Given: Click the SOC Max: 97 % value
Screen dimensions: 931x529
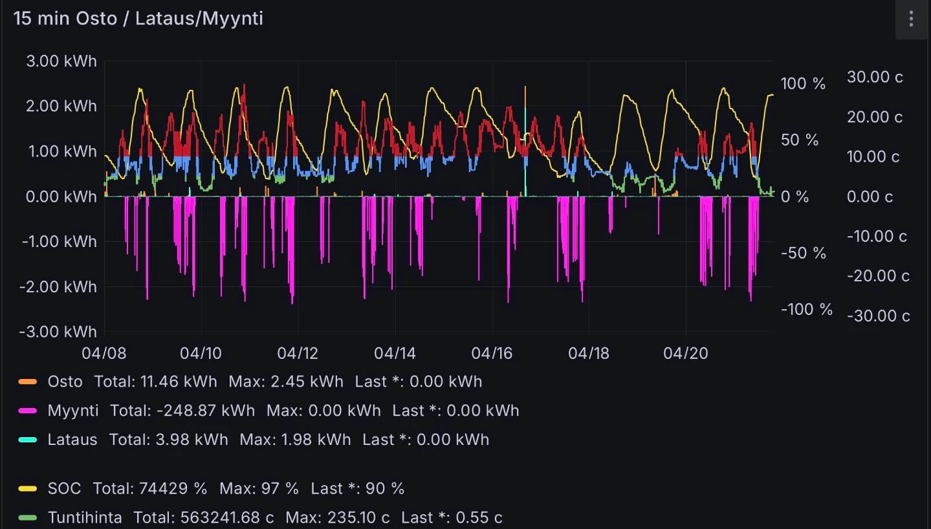Looking at the screenshot, I should [x=259, y=488].
